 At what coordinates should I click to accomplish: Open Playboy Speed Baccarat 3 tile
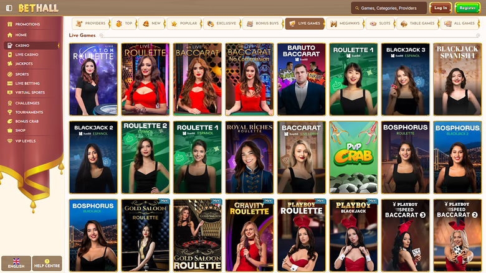click(406, 235)
